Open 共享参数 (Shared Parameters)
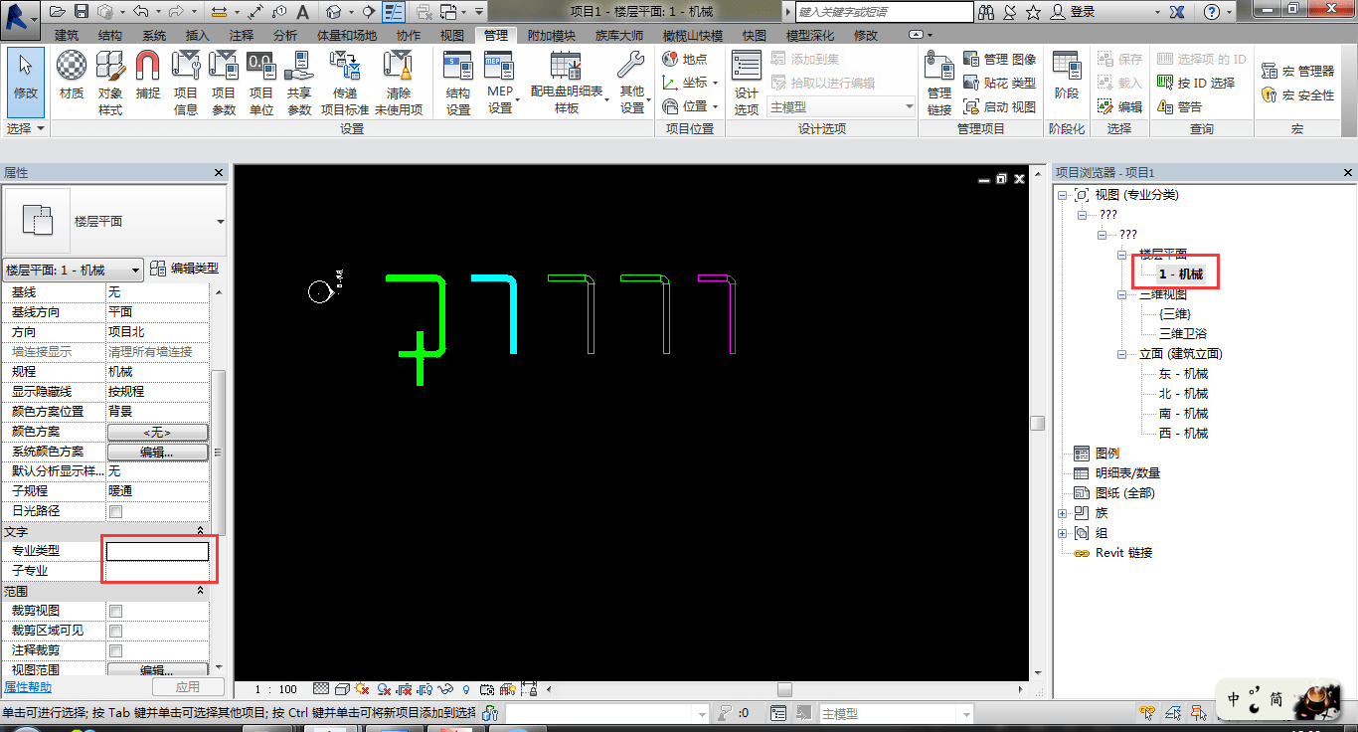Image resolution: width=1358 pixels, height=732 pixels. pyautogui.click(x=299, y=83)
